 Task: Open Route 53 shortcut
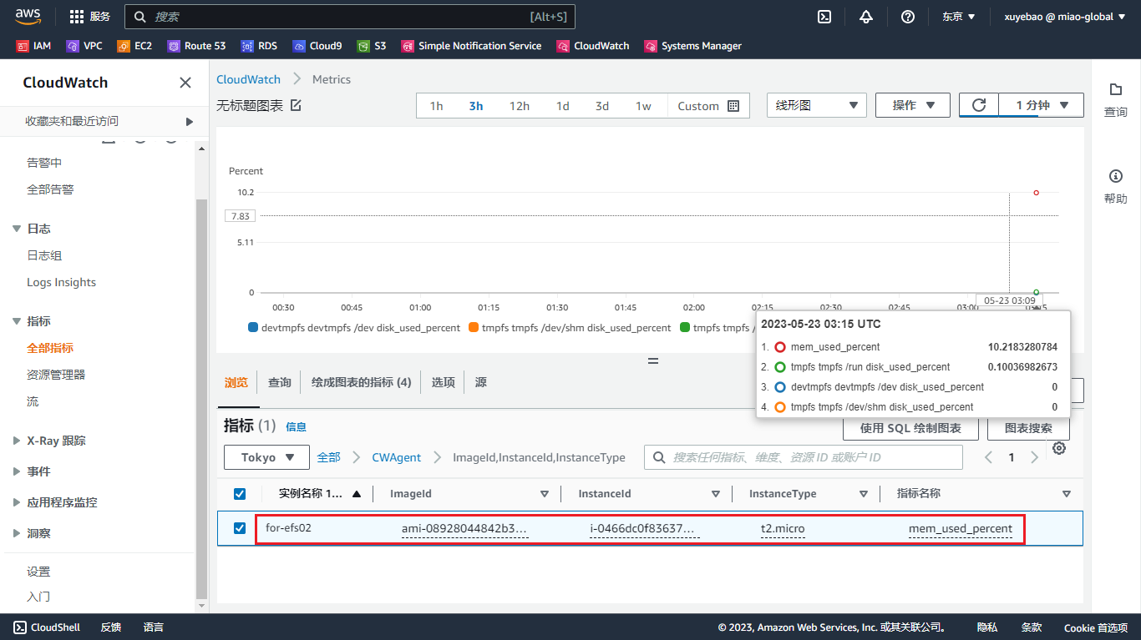tap(196, 46)
